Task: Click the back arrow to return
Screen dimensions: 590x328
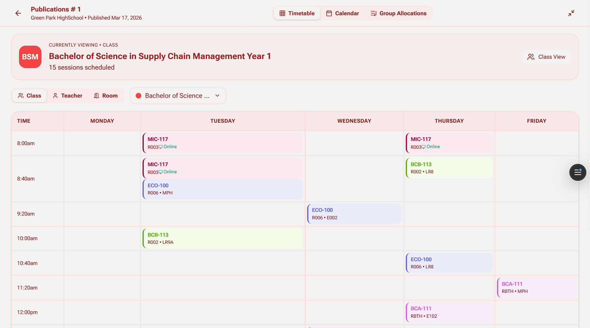Action: (18, 13)
